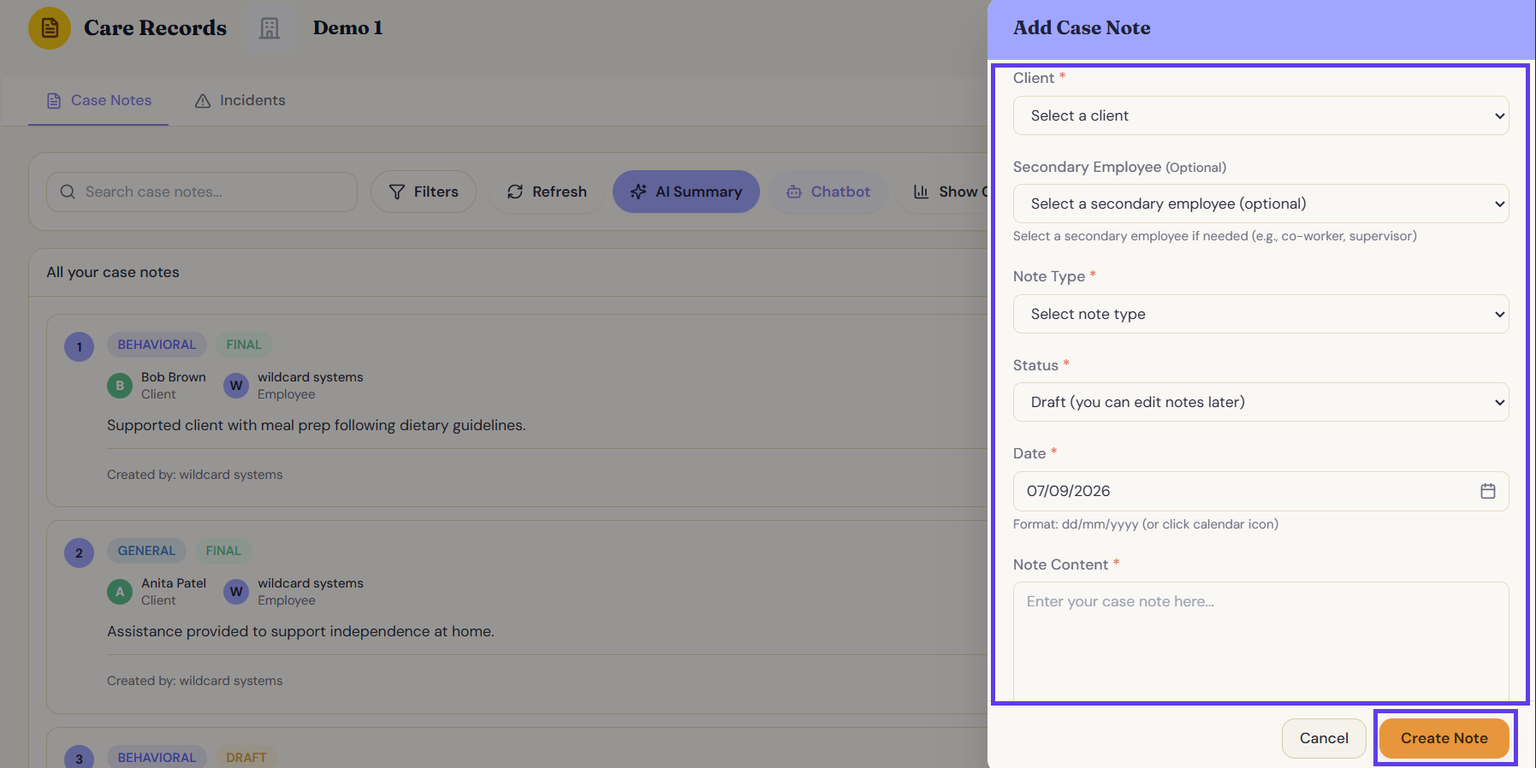Click the Anita Patel client name
This screenshot has width=1536, height=768.
tap(174, 583)
